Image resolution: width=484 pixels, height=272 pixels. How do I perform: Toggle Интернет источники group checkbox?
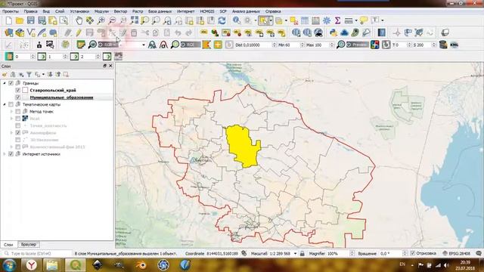[x=11, y=154]
